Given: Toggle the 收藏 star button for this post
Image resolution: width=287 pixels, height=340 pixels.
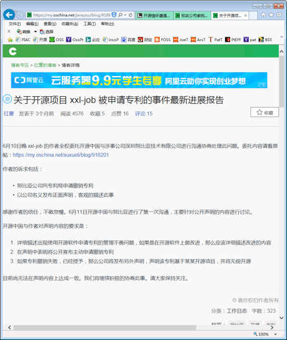Looking at the screenshot, I should [x=264, y=112].
